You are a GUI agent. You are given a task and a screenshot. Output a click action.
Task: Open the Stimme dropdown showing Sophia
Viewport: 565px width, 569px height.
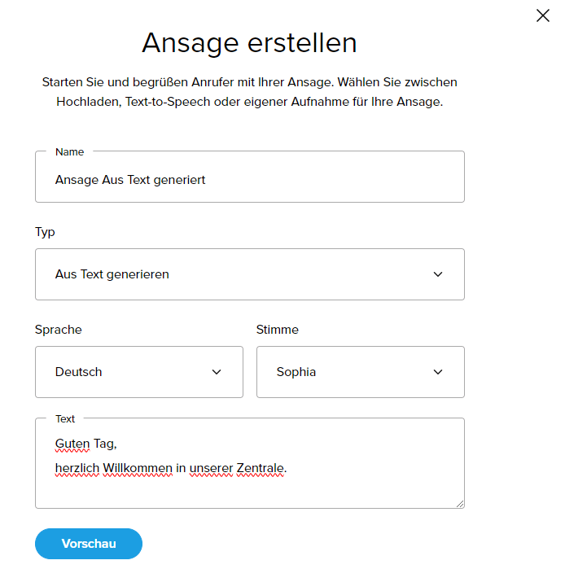click(x=360, y=372)
